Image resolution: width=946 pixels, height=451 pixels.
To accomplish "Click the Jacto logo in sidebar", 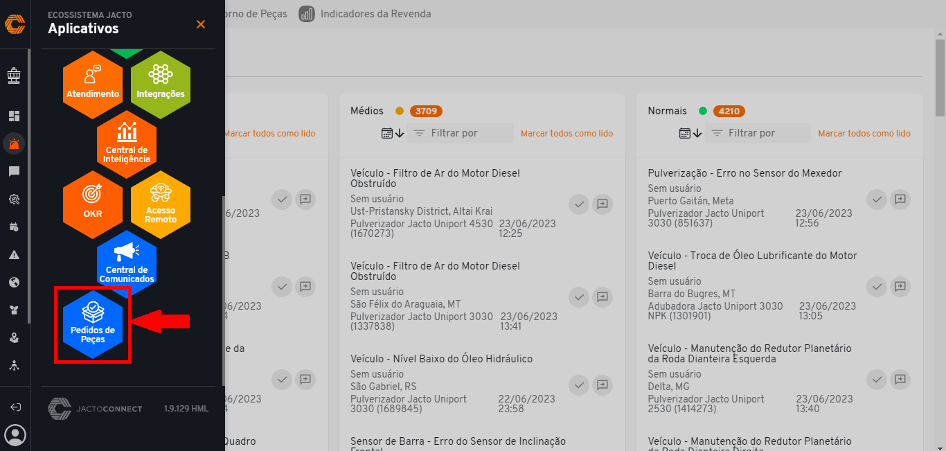I will [x=15, y=24].
